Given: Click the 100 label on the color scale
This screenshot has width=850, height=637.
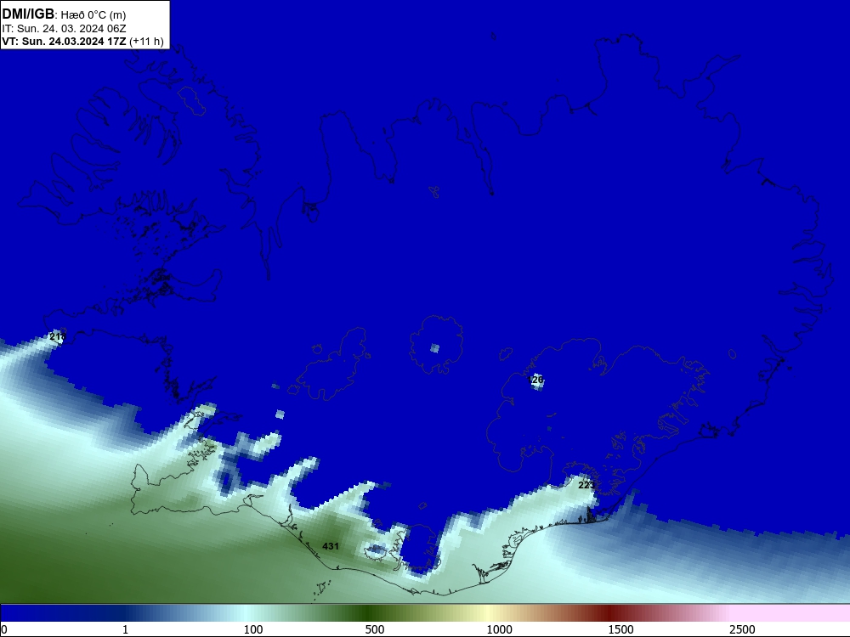Looking at the screenshot, I should coord(253,629).
